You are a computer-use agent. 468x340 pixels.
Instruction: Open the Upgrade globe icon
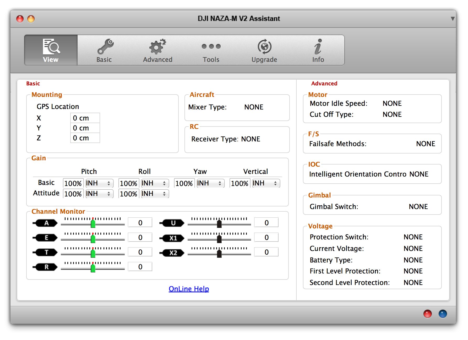264,46
